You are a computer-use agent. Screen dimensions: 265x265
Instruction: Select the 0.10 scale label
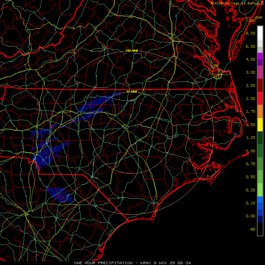point(251,203)
